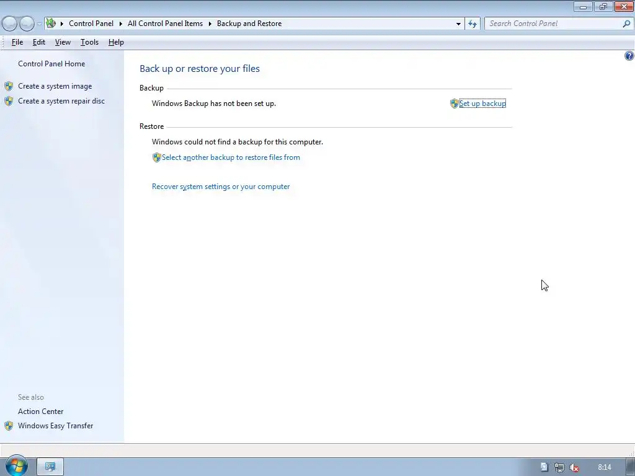Open the blue help question mark icon
Image resolution: width=635 pixels, height=476 pixels.
point(629,56)
